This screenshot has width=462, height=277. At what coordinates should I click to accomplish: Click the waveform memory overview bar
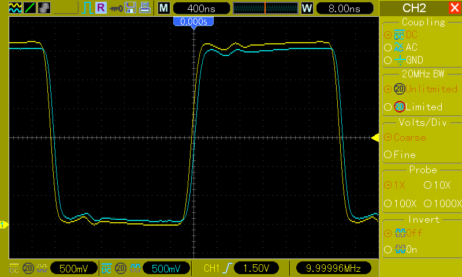point(266,8)
